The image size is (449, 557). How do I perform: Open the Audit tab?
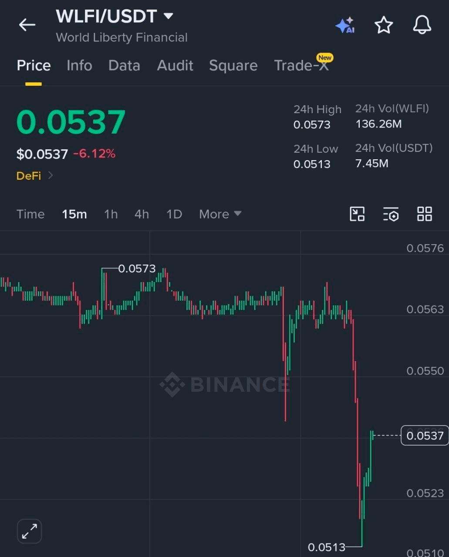[x=175, y=66]
